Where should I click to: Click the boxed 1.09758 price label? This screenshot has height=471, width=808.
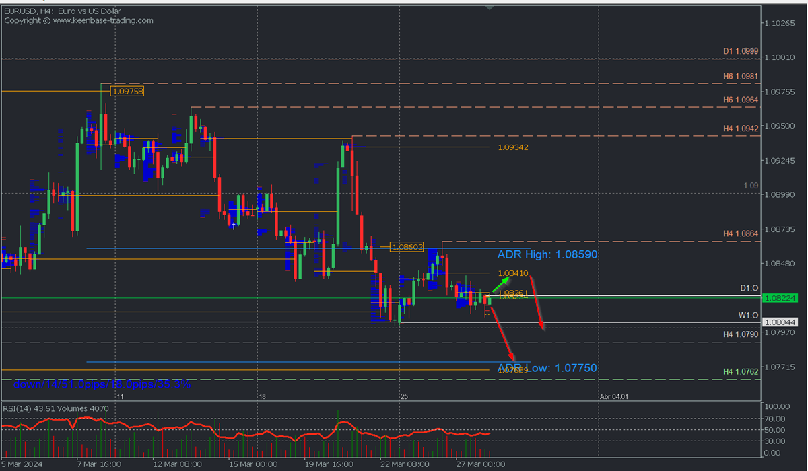(x=128, y=91)
